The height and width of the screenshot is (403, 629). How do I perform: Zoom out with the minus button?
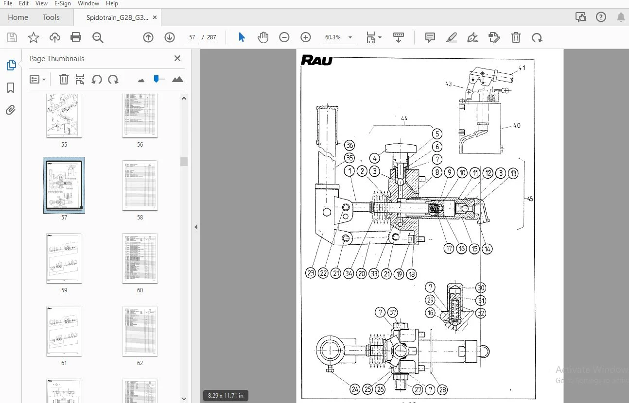click(284, 37)
